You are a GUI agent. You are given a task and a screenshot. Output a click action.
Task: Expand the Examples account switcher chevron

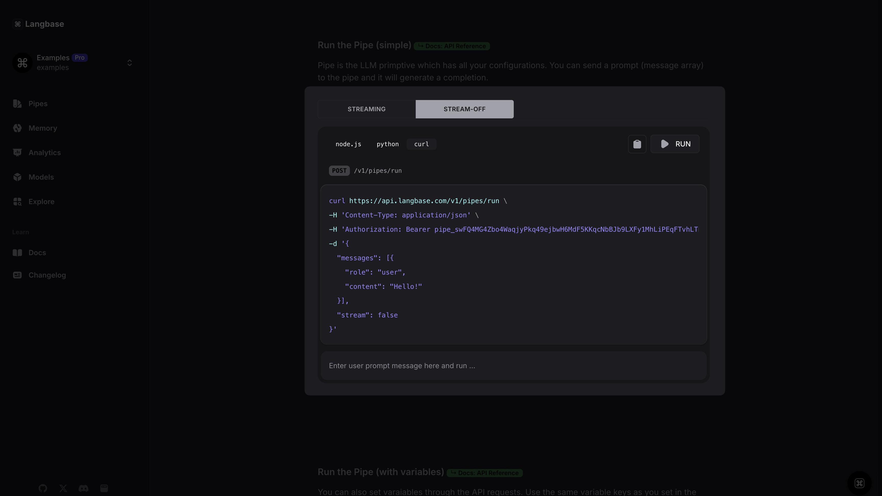[129, 63]
